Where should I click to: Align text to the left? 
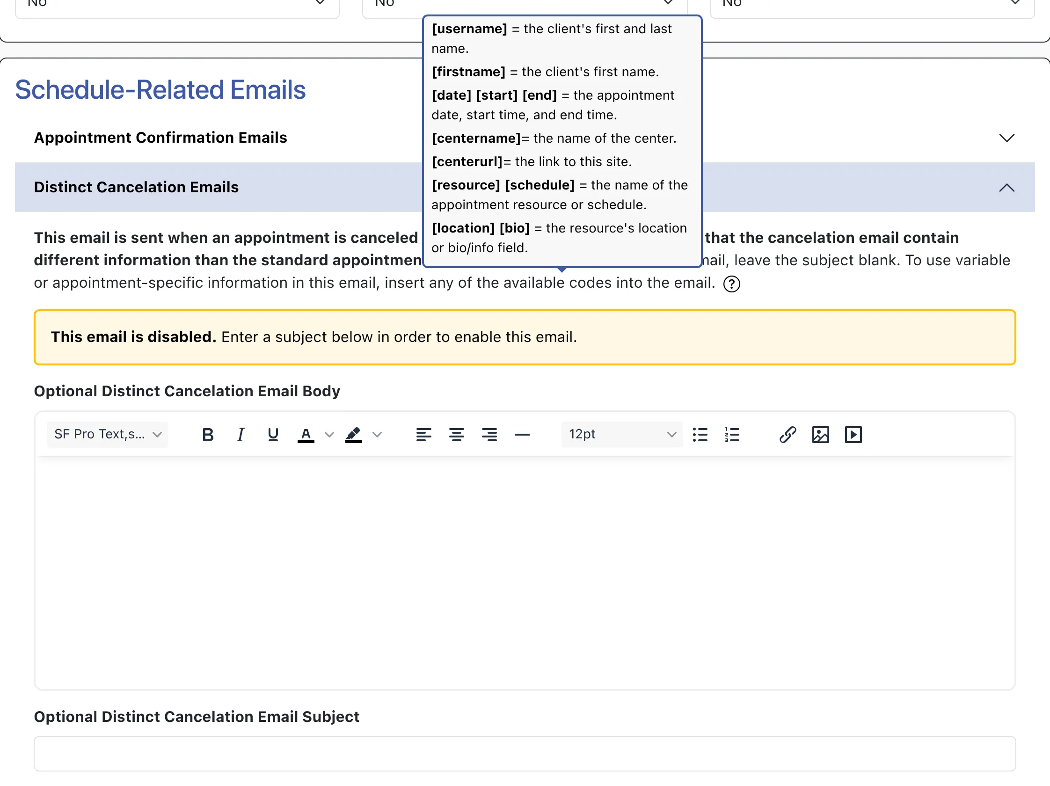(423, 434)
